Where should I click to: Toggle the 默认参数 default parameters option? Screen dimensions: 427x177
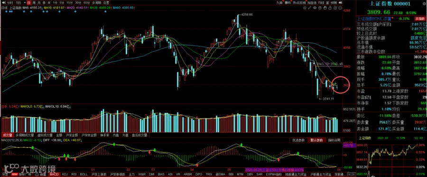[x=317, y=140]
